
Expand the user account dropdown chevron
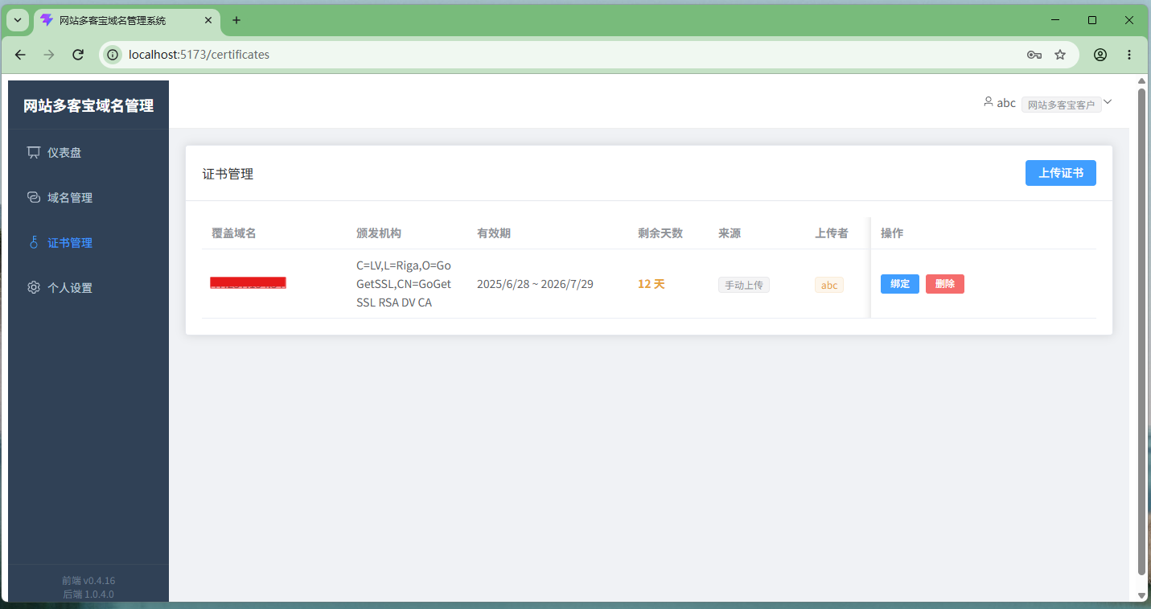1108,102
